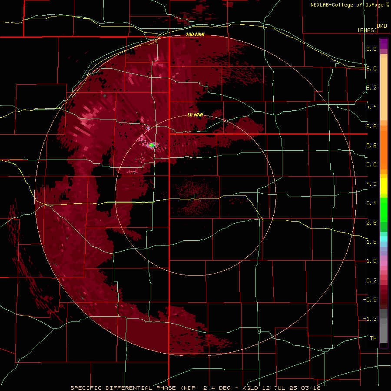Viewport: 391px width, 391px height.
Task: Pick the purple swatch at color bar top
Action: (x=384, y=43)
